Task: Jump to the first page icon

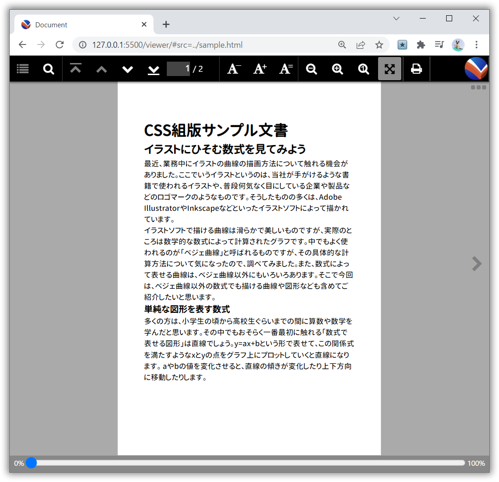Action: click(x=76, y=69)
